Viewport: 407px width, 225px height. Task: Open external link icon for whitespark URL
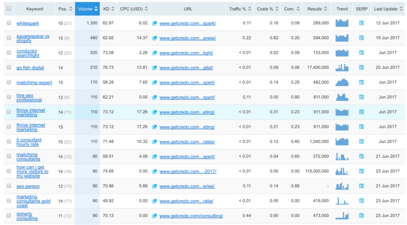[154, 23]
